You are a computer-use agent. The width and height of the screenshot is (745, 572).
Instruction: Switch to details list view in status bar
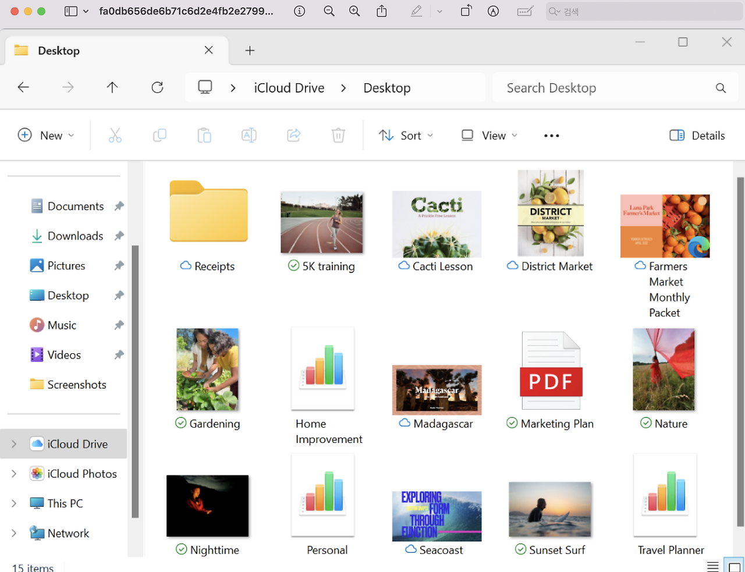coord(713,566)
